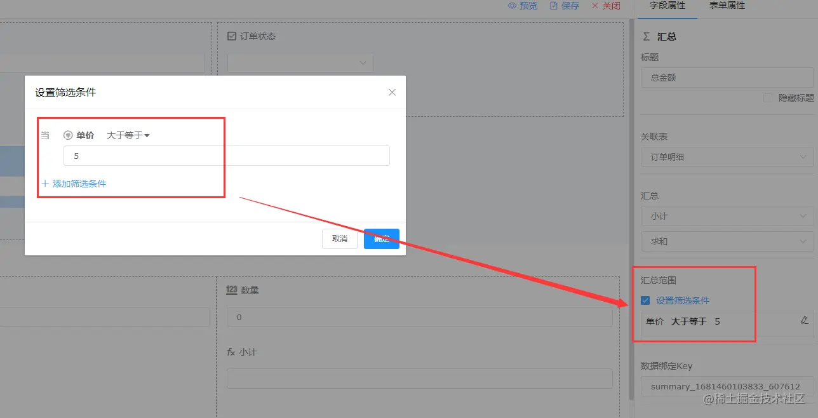818x418 pixels.
Task: Switch to the 字段属性 tab
Action: tap(667, 6)
